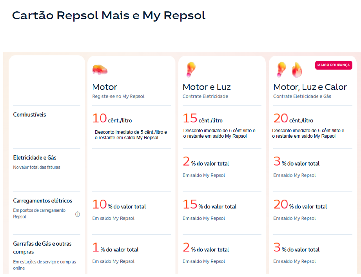
Task: Click the 10 cênt./litro fuel discount value
Action: (x=112, y=118)
